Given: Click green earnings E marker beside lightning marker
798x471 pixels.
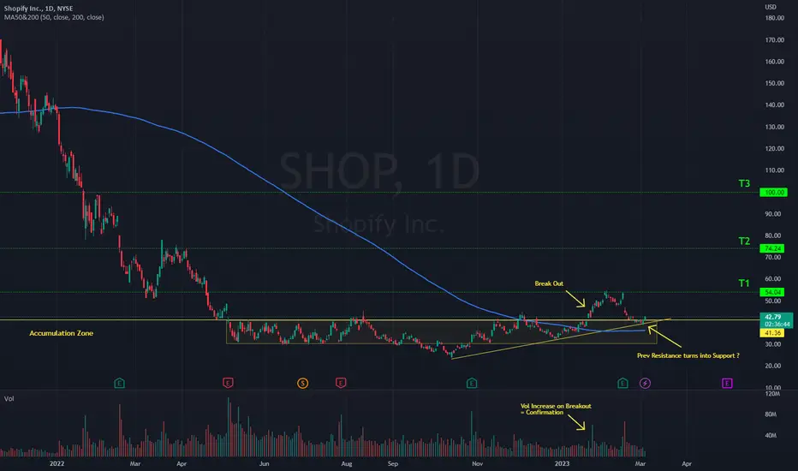Looking at the screenshot, I should coord(622,383).
